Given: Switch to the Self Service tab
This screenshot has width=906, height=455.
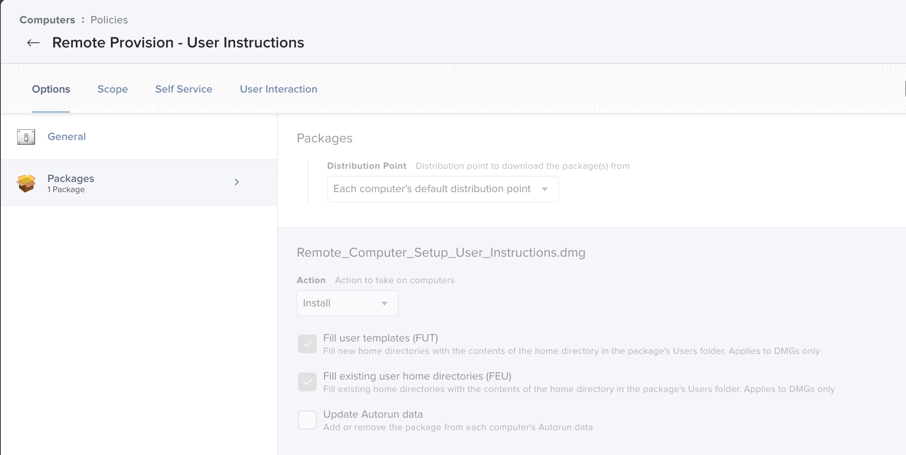Looking at the screenshot, I should (x=184, y=89).
